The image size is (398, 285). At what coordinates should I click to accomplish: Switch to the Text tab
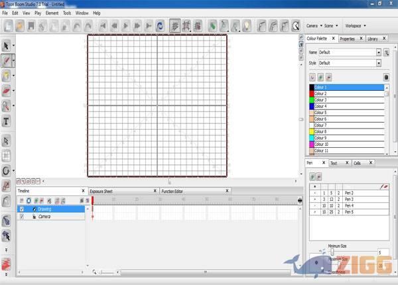tap(334, 163)
